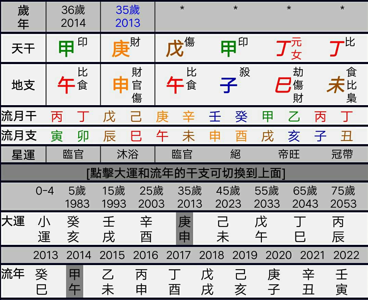Click blue 子 earthly branch
368x300 pixels.
point(229,85)
